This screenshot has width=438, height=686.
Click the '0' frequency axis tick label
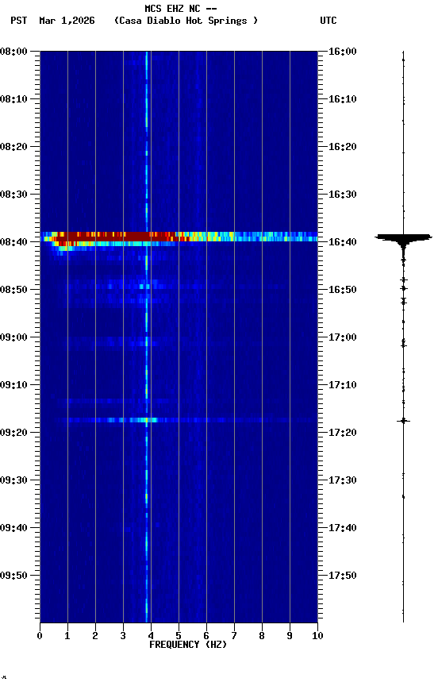pos(40,636)
